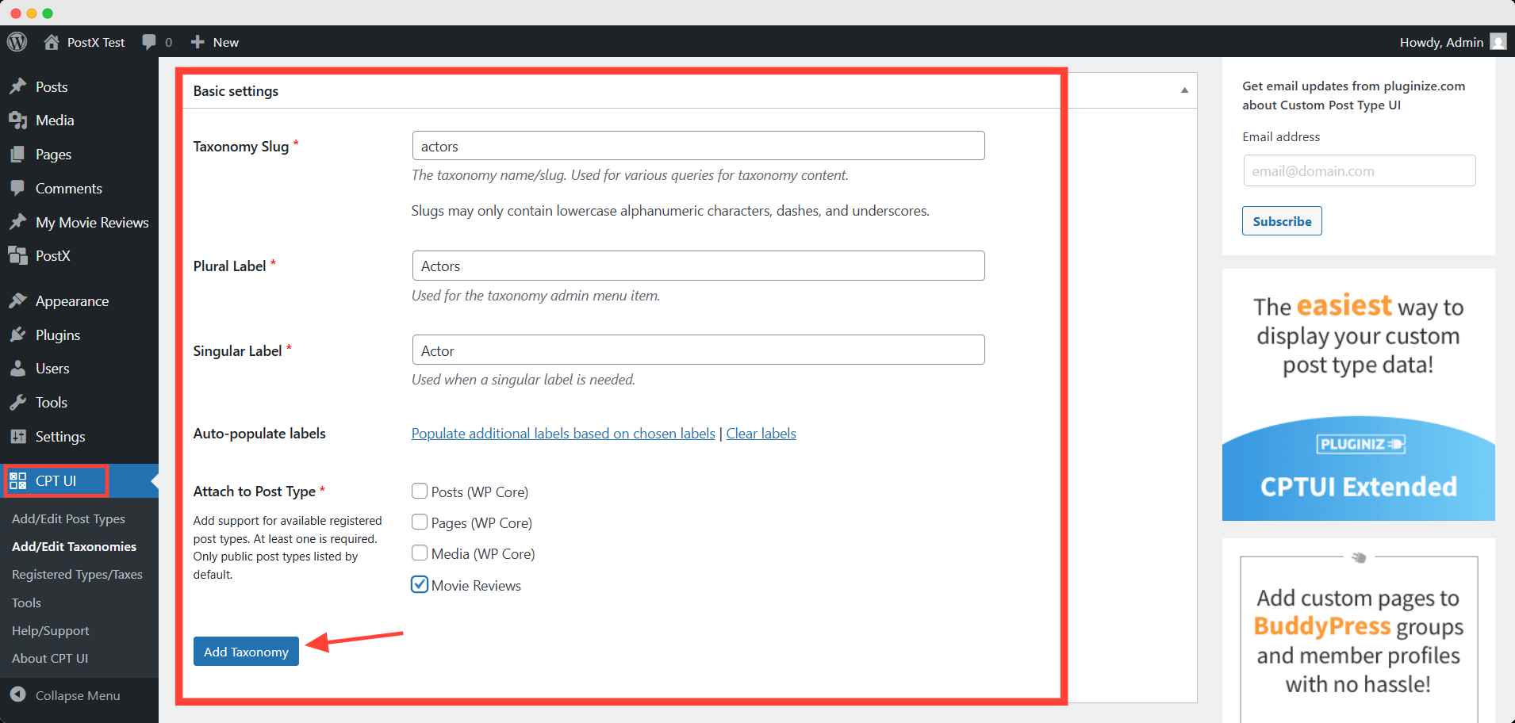Click the Pages icon in sidebar

pyautogui.click(x=17, y=155)
